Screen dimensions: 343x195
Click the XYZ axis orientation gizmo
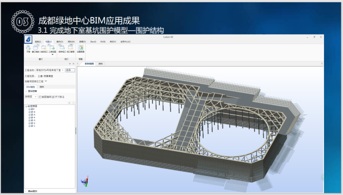(x=84, y=181)
